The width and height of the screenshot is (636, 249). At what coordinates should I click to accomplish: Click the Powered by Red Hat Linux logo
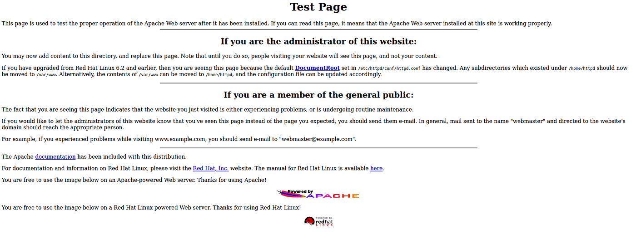click(318, 221)
